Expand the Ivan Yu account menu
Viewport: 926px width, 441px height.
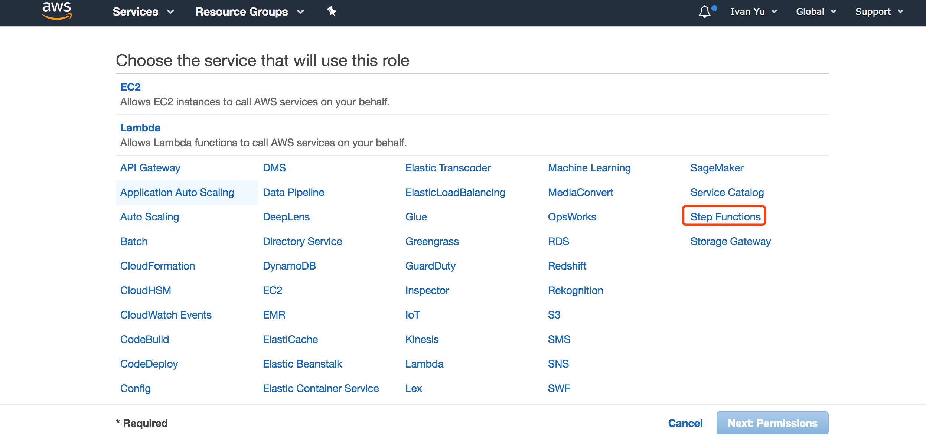(753, 12)
